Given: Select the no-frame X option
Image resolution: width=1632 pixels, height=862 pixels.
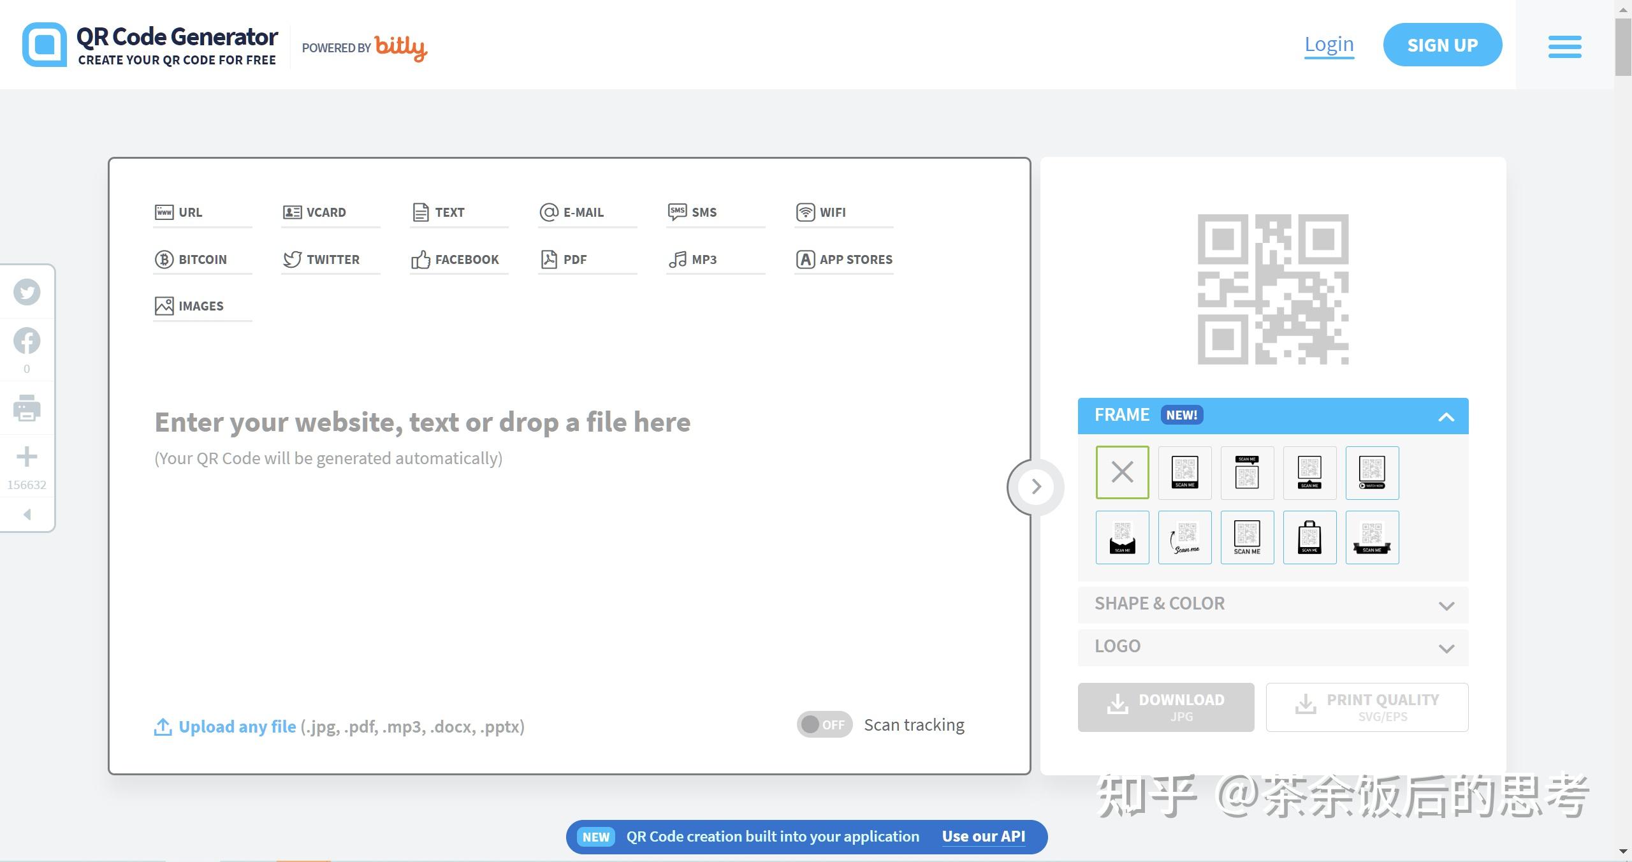Looking at the screenshot, I should click(x=1122, y=472).
